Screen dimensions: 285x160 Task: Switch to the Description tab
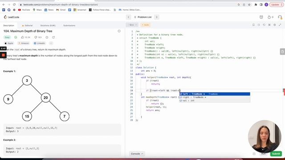click(8, 25)
